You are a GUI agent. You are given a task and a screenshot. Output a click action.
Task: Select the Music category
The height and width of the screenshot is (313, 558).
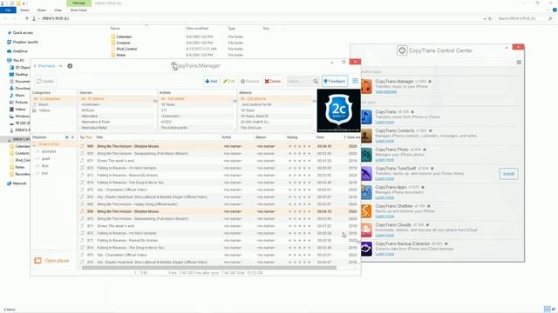44,104
